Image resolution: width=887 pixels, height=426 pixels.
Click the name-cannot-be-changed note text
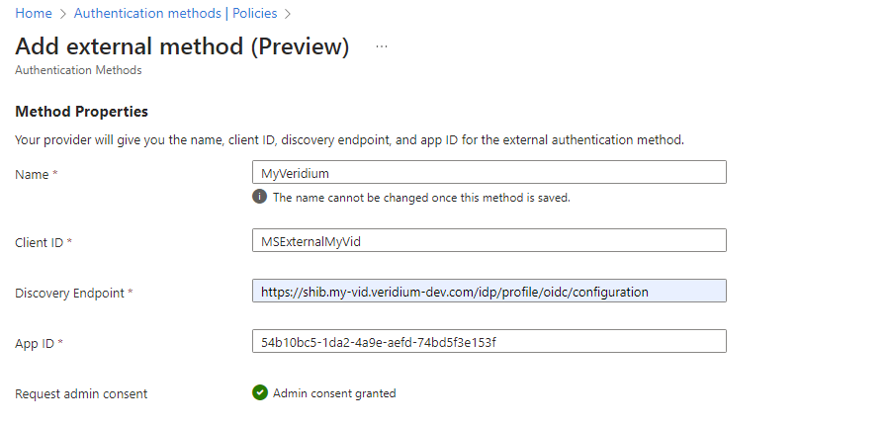pos(421,197)
